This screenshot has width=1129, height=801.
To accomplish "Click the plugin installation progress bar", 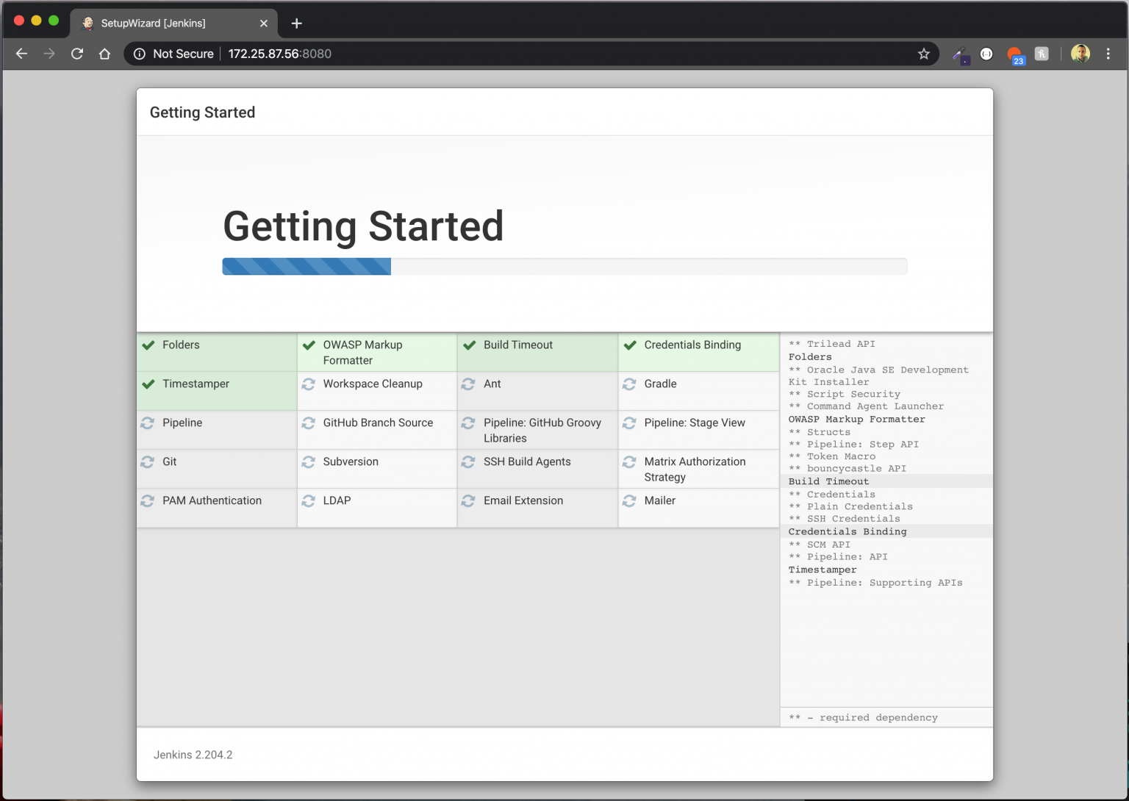I will click(x=564, y=266).
